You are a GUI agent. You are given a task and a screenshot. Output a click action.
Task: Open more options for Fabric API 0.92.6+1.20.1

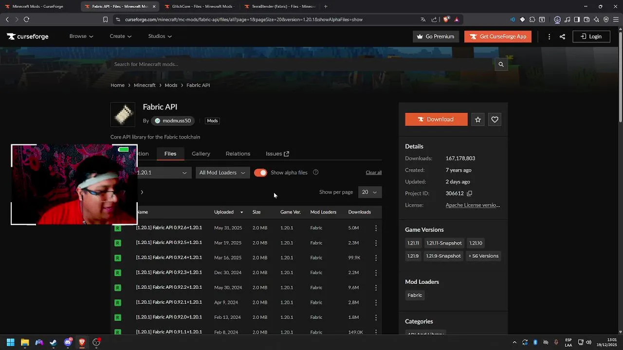pyautogui.click(x=376, y=228)
